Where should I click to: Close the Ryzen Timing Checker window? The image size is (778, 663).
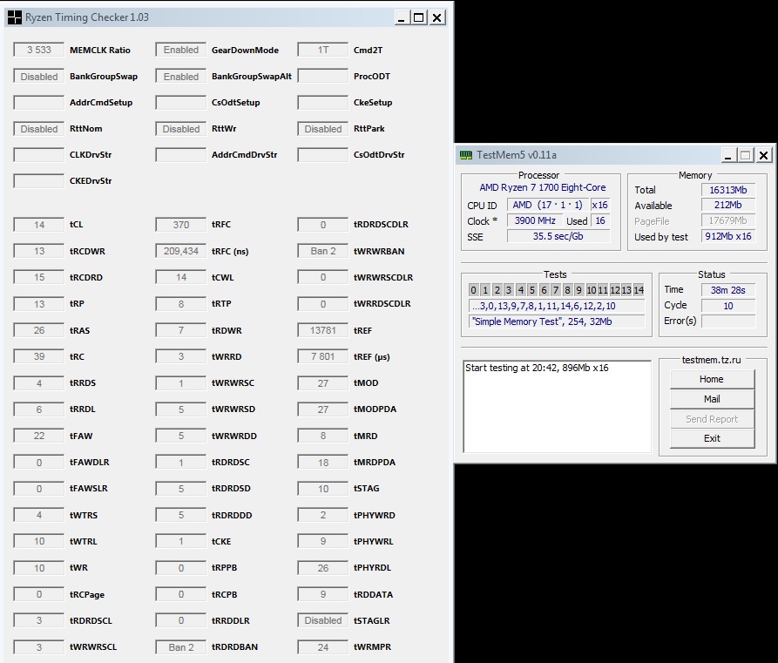pyautogui.click(x=436, y=18)
